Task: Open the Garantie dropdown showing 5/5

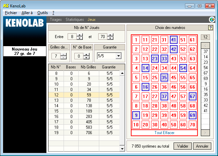Action: (x=118, y=56)
